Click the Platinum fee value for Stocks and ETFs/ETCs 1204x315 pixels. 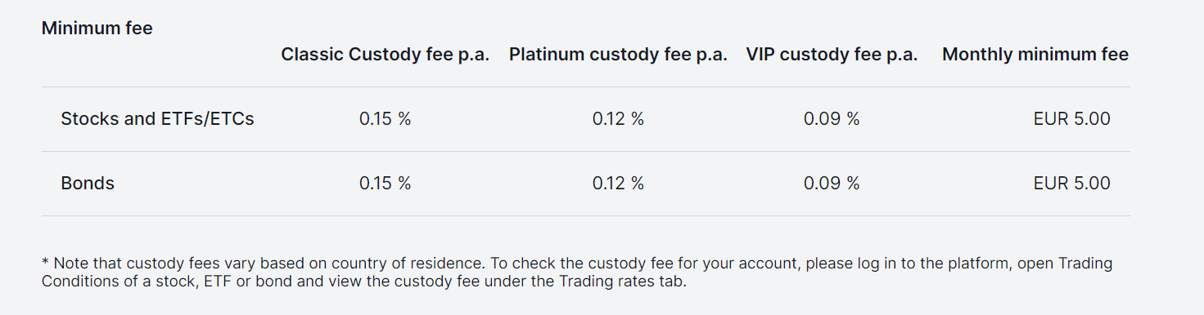pos(618,119)
